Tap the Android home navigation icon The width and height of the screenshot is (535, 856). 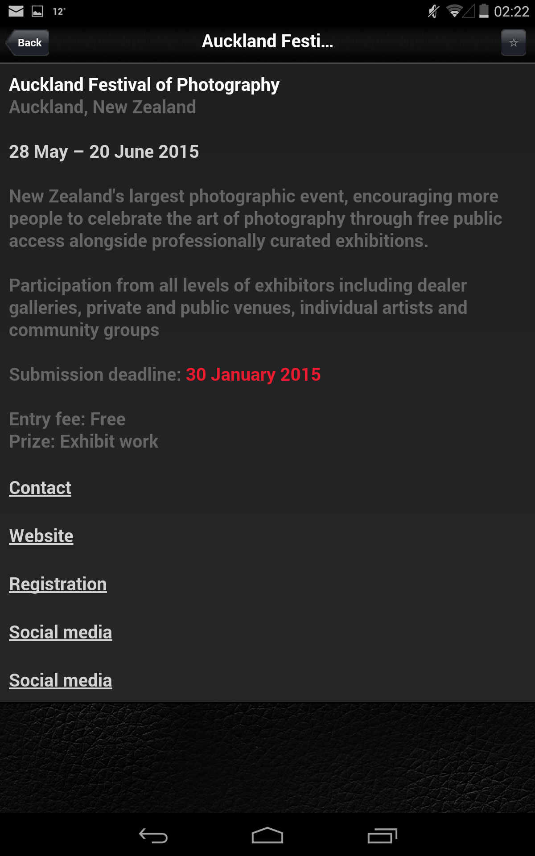tap(267, 835)
